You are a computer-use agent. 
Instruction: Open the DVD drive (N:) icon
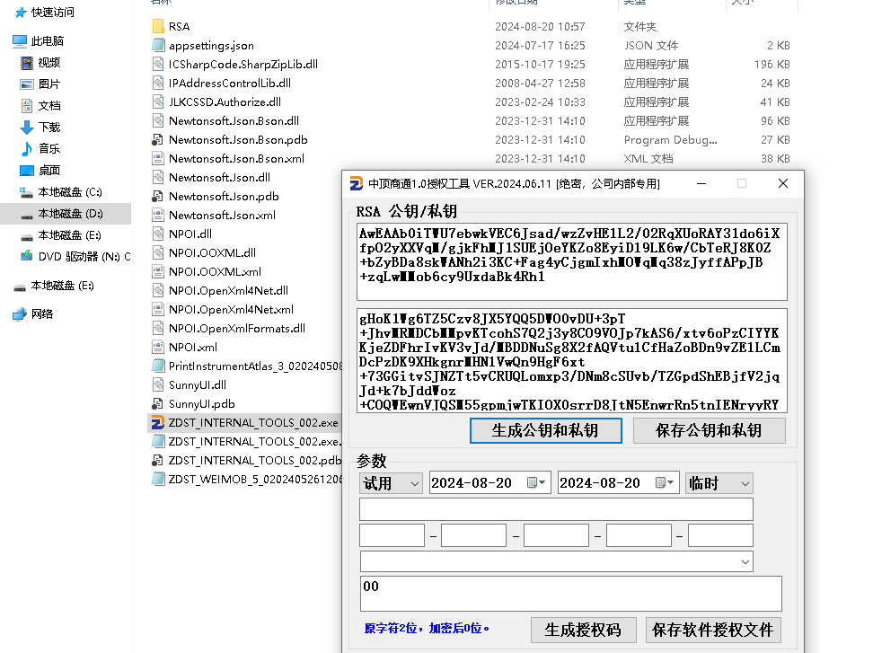click(27, 257)
